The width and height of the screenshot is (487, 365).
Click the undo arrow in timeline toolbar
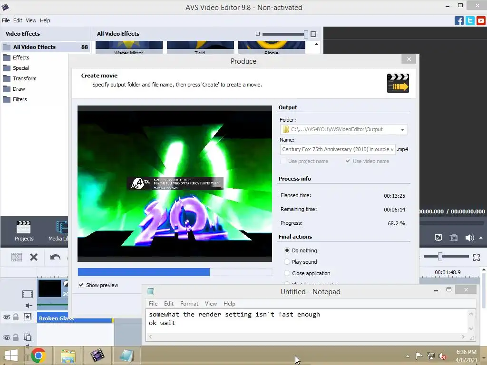[x=55, y=257]
